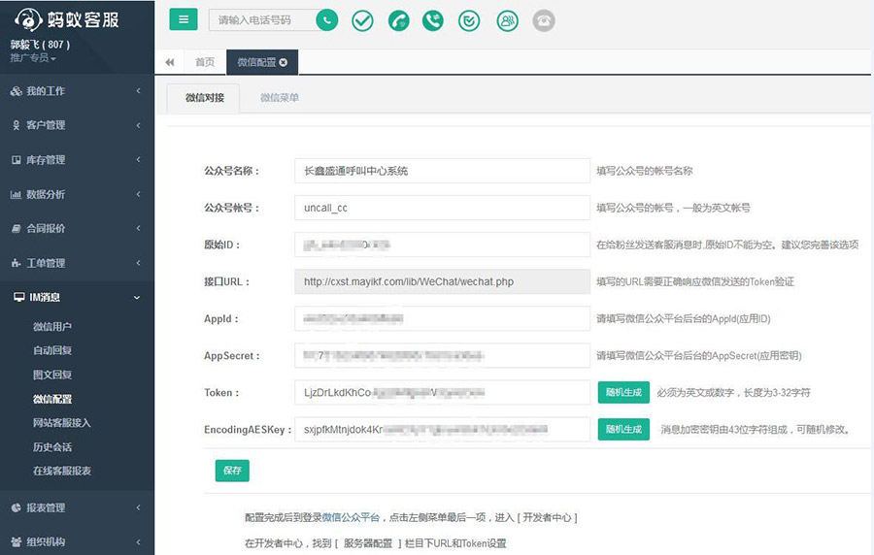This screenshot has height=555, width=874.
Task: Click the 合同报价 icon in sidebar
Action: coord(17,228)
